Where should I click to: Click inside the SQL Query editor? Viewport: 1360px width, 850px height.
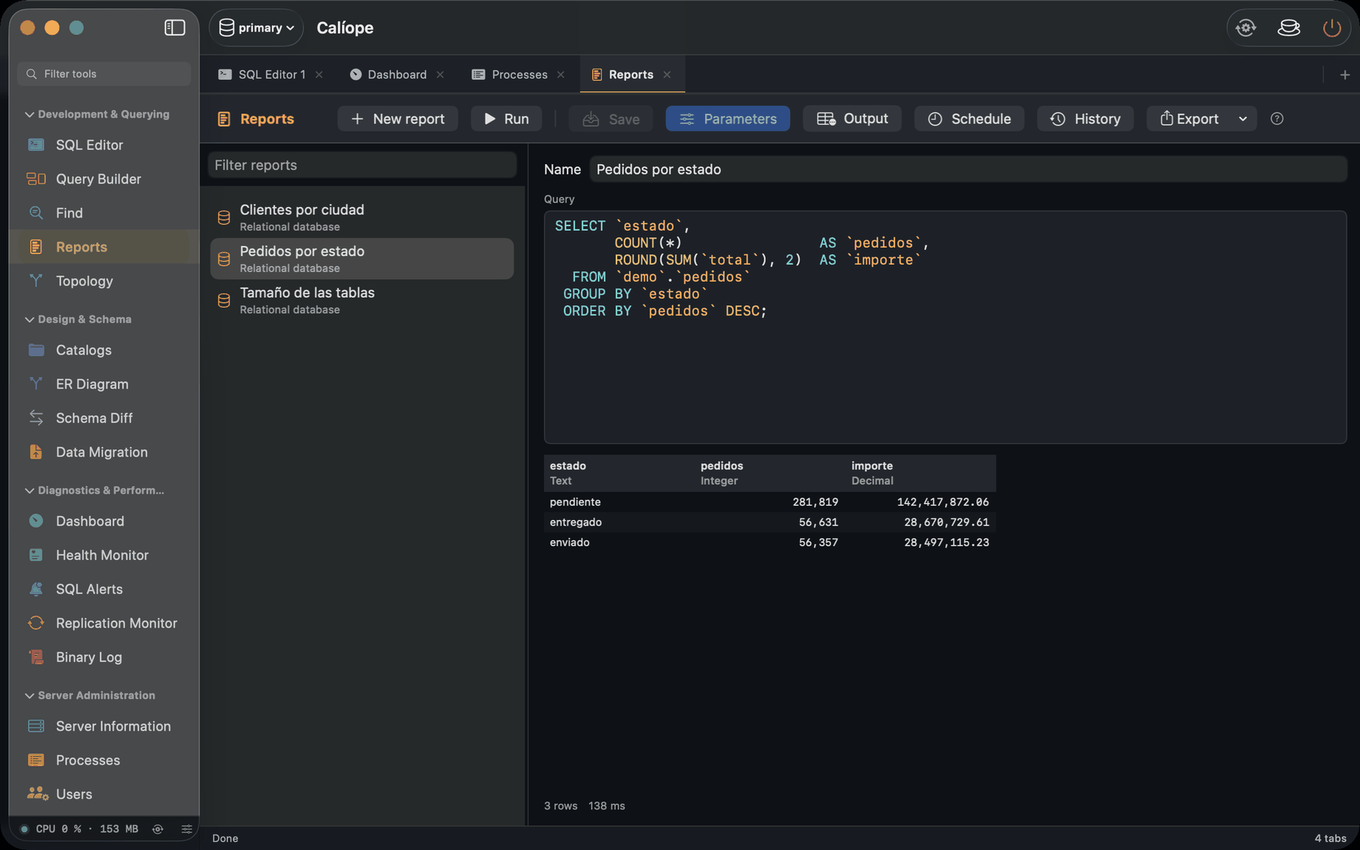(945, 327)
